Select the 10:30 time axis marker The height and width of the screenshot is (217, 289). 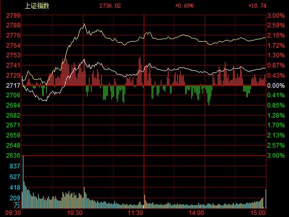tap(74, 213)
